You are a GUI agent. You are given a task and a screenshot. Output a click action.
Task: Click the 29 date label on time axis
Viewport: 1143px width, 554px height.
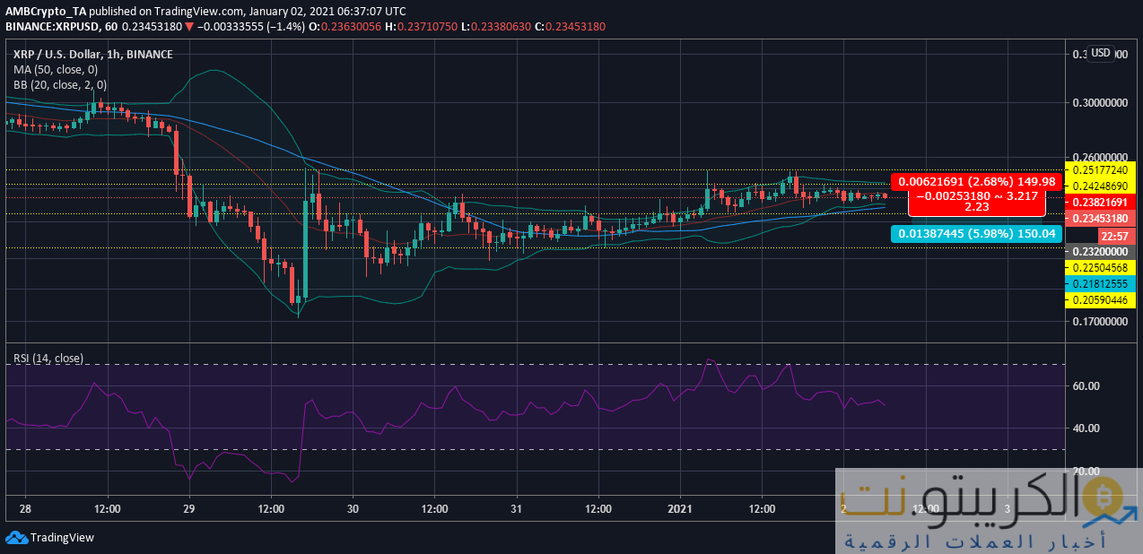pos(189,509)
